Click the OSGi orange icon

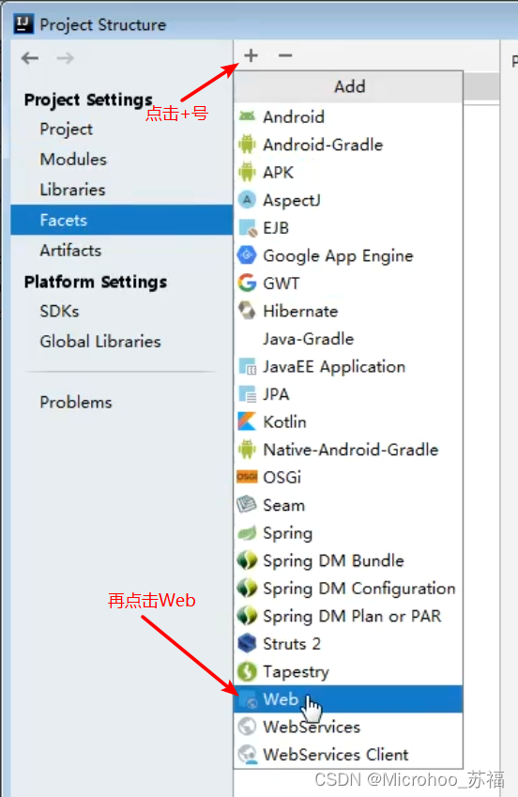[247, 477]
